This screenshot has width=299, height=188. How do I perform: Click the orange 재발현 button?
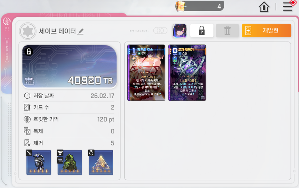coord(266,31)
